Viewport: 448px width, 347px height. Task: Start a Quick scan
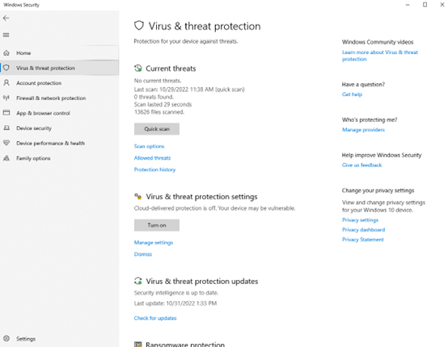[157, 129]
